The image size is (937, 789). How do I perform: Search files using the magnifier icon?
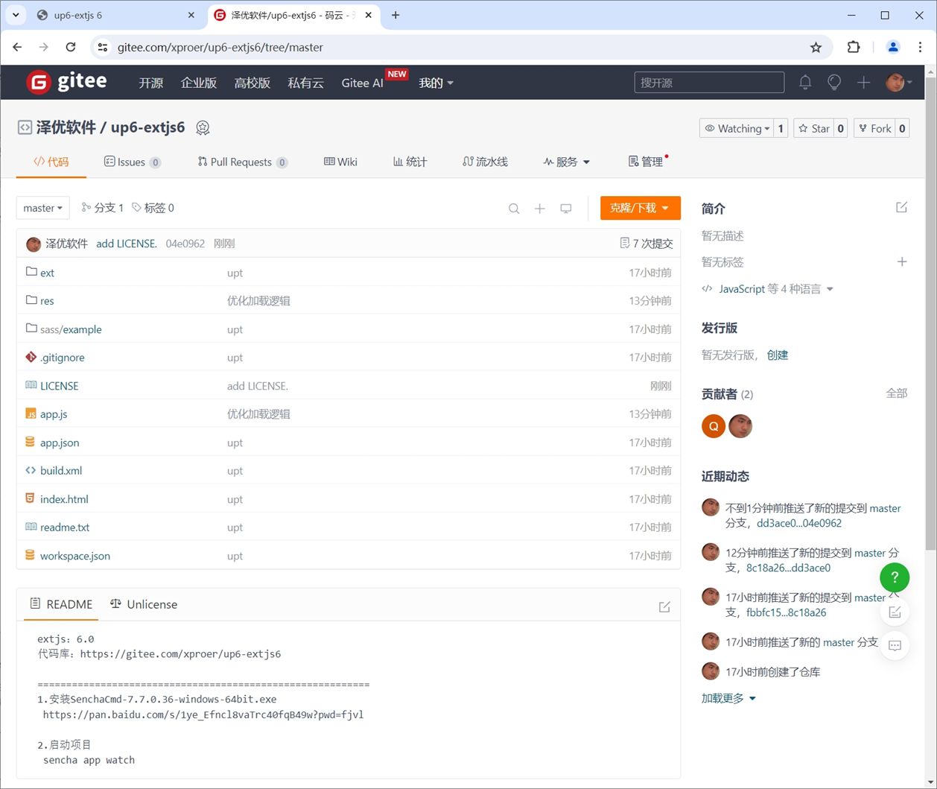[514, 209]
